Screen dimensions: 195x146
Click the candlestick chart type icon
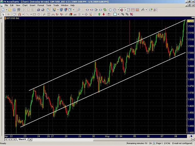point(143,10)
